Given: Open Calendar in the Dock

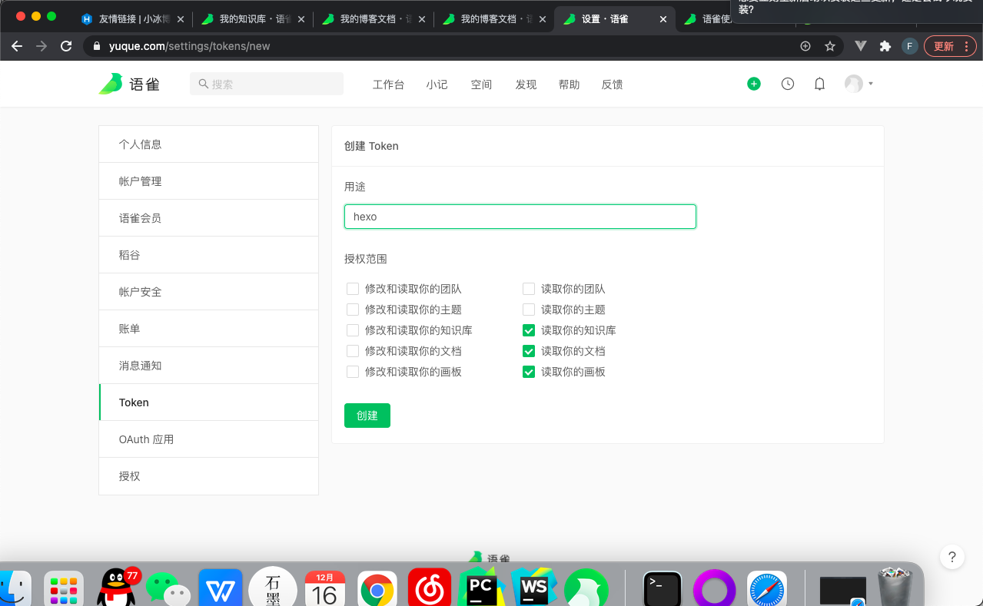Looking at the screenshot, I should point(324,588).
